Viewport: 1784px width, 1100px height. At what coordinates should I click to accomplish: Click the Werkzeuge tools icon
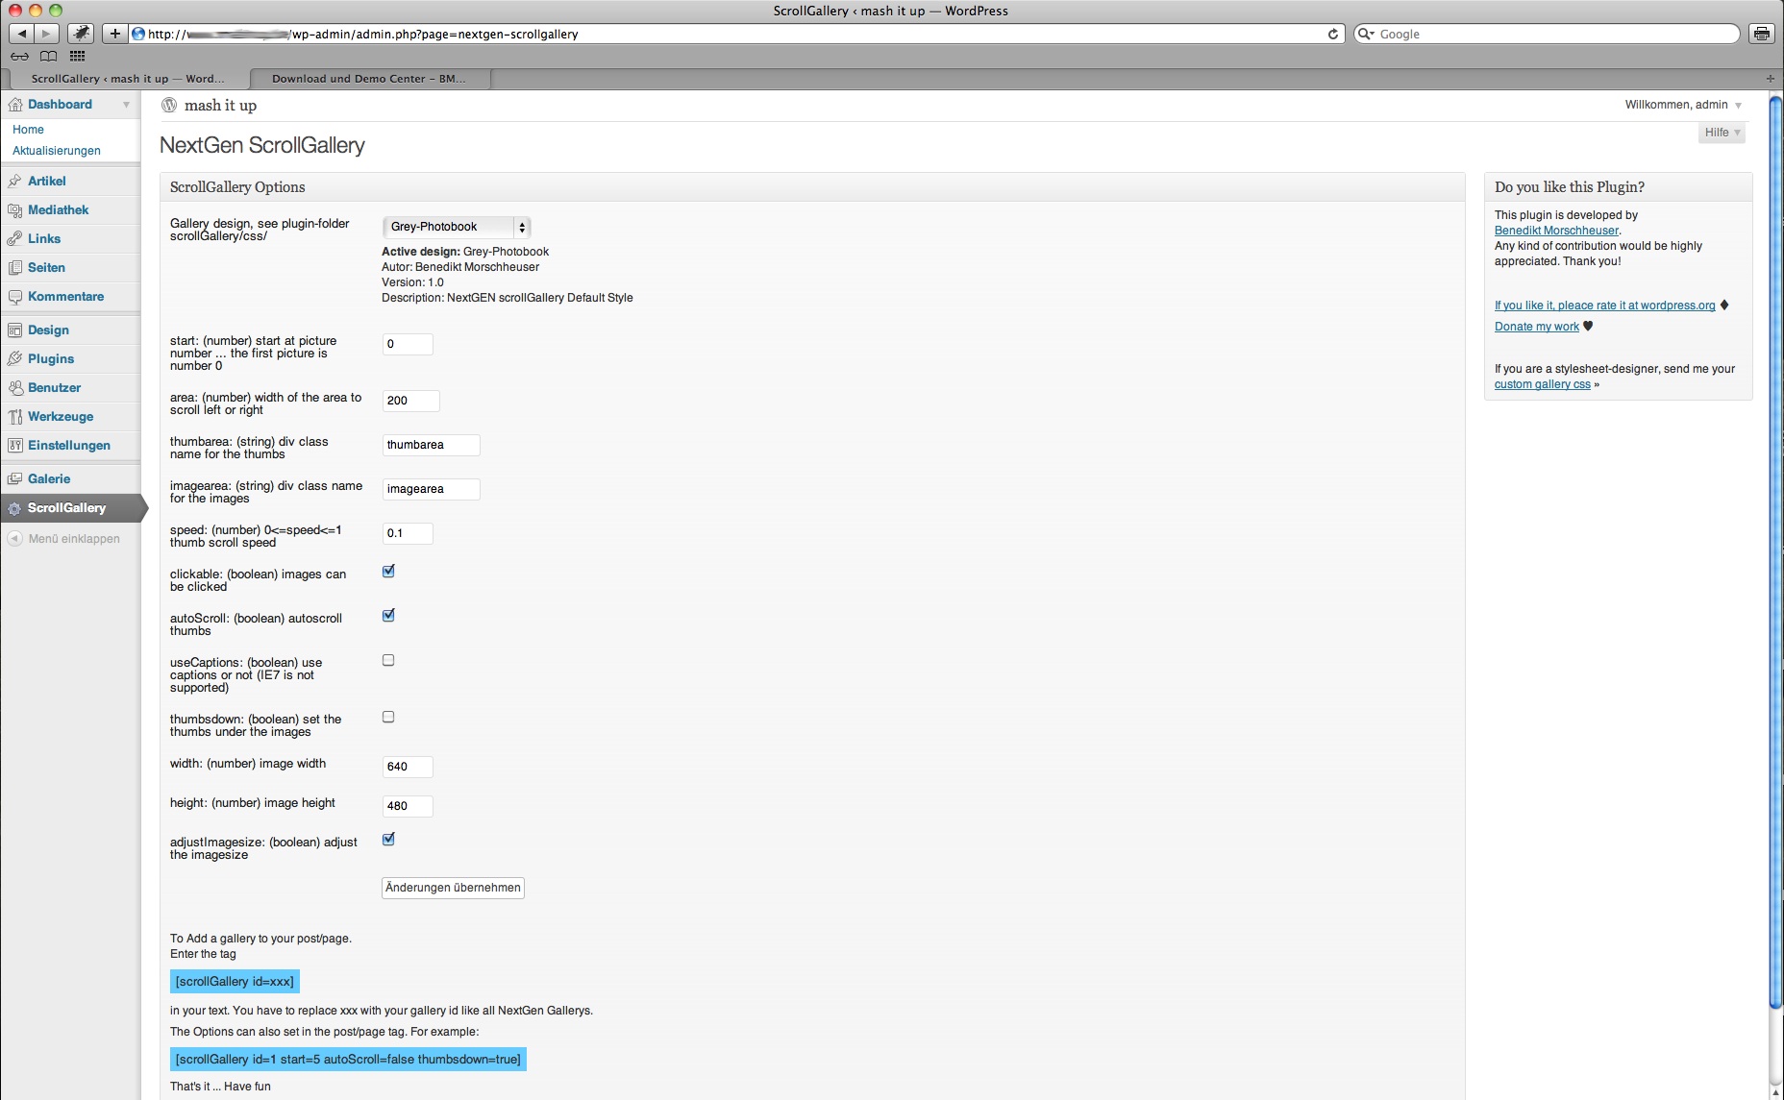[x=14, y=416]
